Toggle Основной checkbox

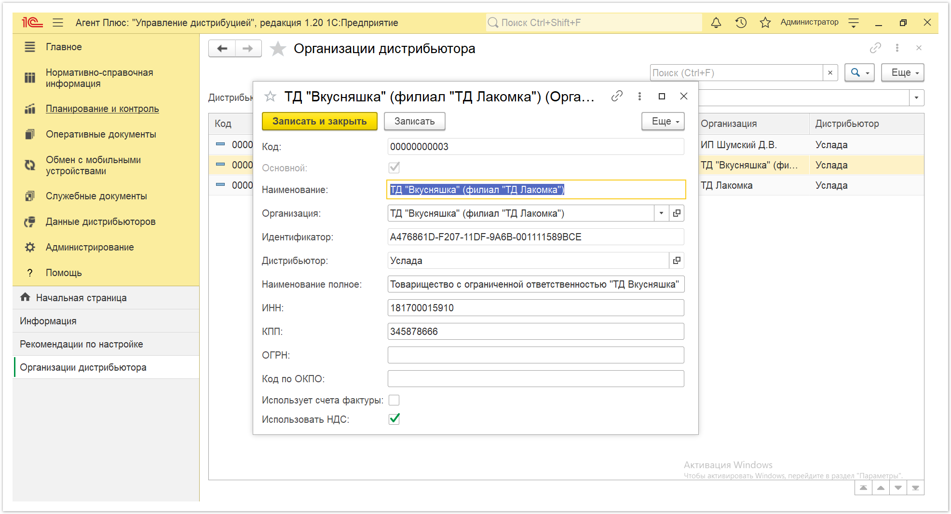[394, 167]
